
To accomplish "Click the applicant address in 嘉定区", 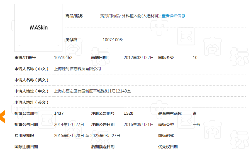I will coord(92,91).
